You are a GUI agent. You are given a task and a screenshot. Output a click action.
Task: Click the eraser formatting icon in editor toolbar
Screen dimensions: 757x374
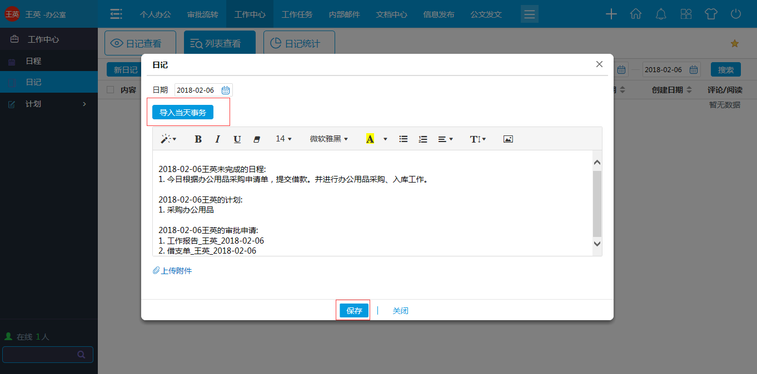256,139
